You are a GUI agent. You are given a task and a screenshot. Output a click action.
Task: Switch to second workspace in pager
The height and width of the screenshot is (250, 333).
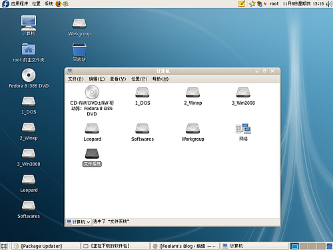coord(304,246)
